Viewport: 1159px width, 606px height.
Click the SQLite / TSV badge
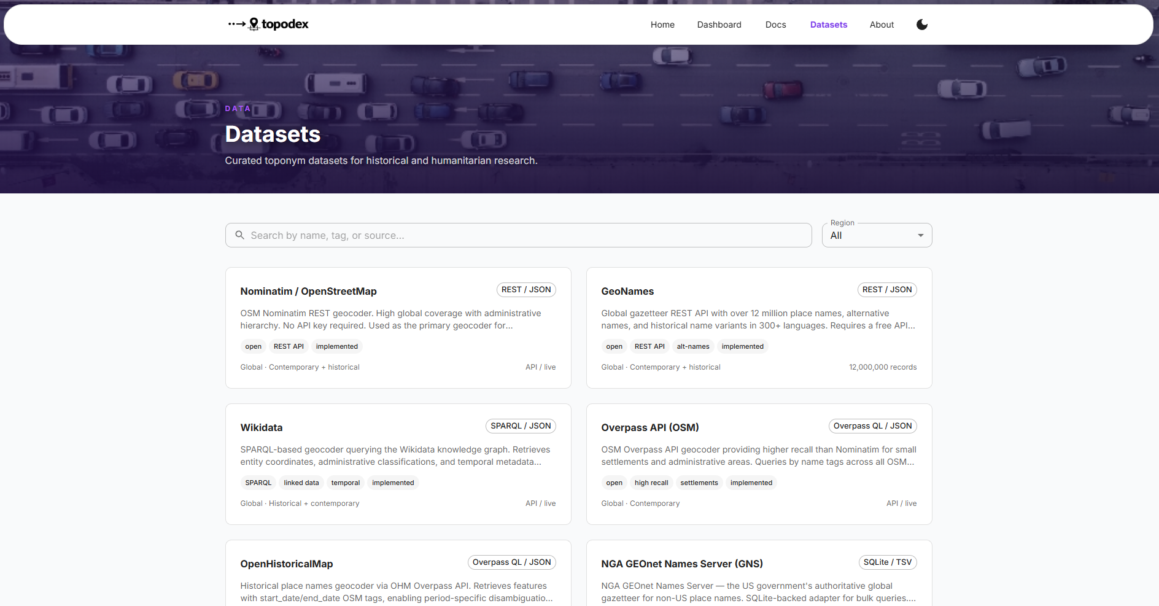click(x=887, y=562)
